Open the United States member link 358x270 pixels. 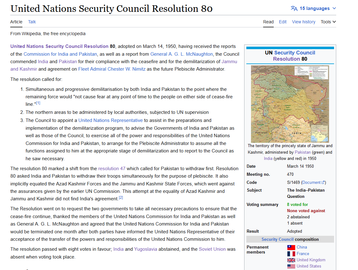point(309,266)
